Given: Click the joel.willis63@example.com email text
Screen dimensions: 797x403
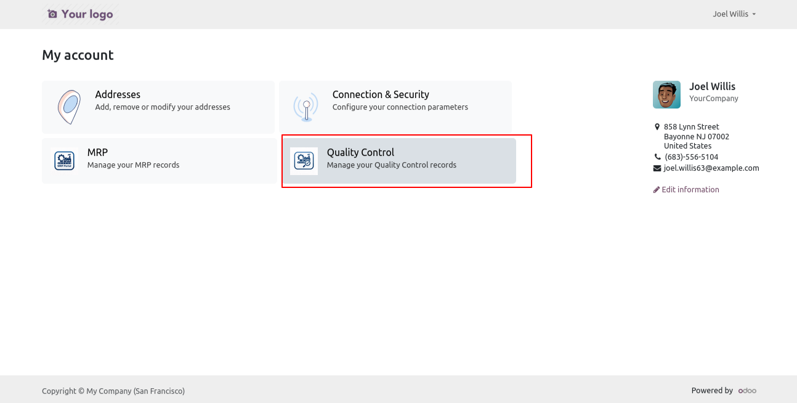Looking at the screenshot, I should (711, 168).
